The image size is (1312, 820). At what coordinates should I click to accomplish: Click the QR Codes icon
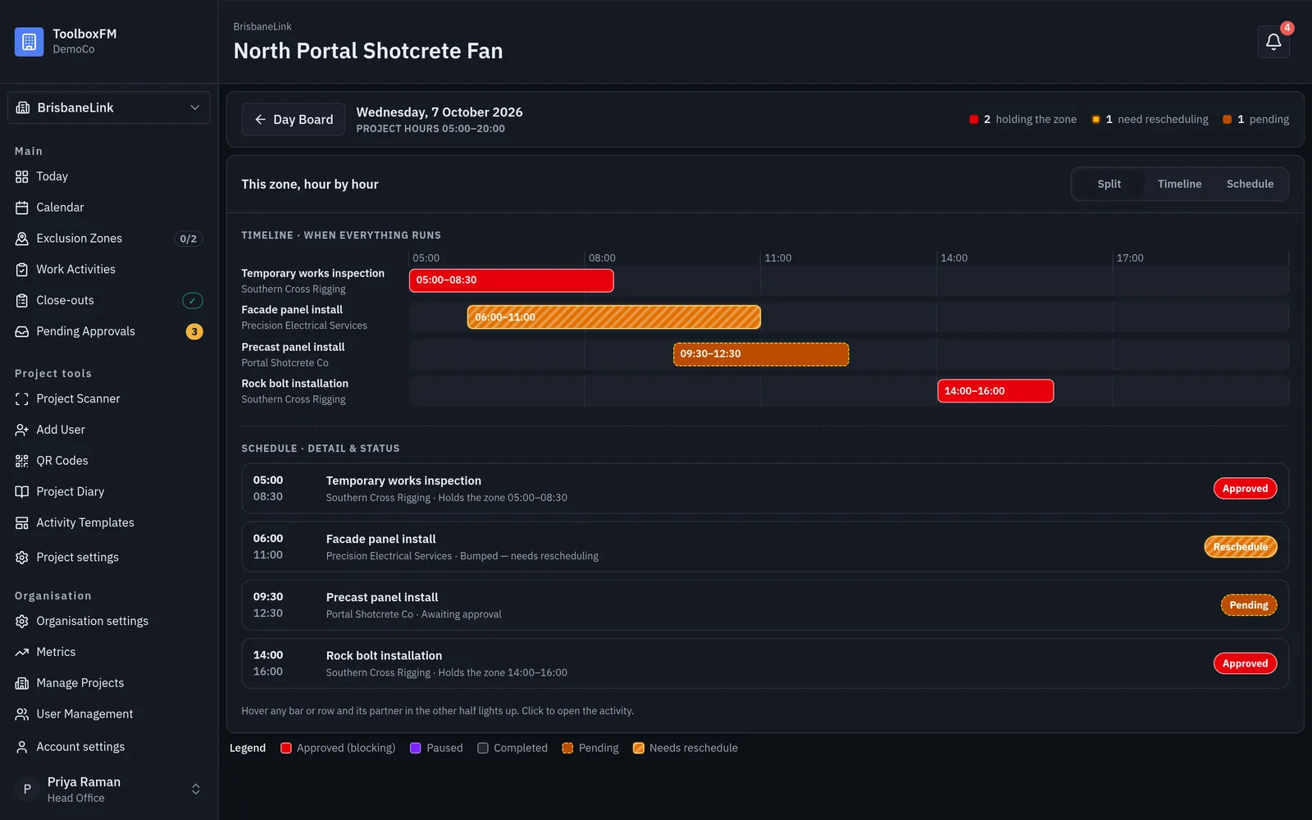tap(22, 461)
